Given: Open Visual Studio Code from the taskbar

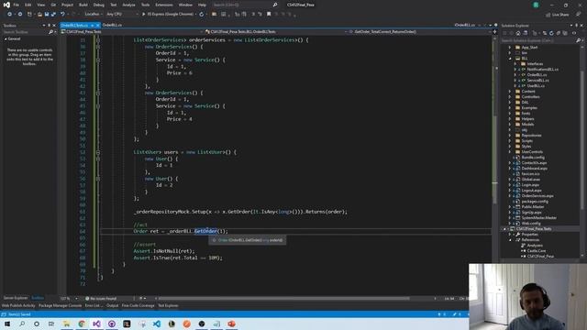Looking at the screenshot, I should [157, 324].
